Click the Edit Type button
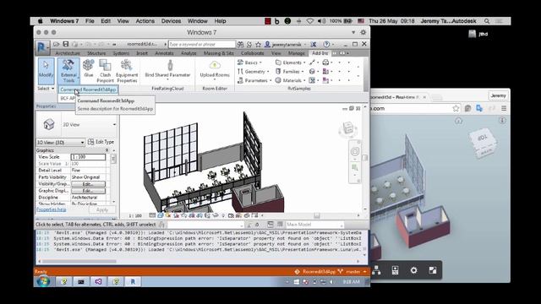This screenshot has height=304, width=541. pos(101,142)
